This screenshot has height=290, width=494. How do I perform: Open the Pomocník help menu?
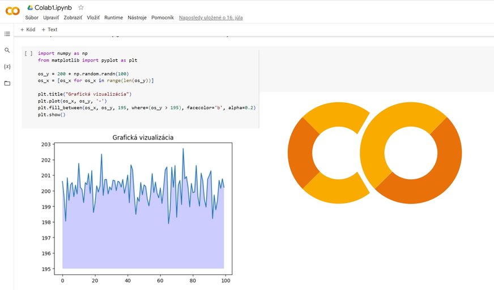click(163, 18)
